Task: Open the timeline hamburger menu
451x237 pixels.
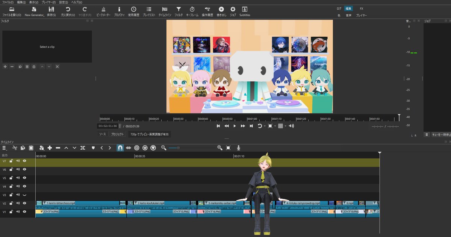Action: pyautogui.click(x=4, y=148)
